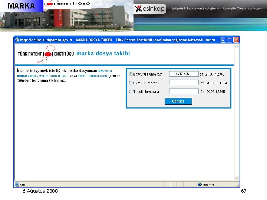Click the Evrak Numarası input field
The height and width of the screenshot is (200, 267).
pos(184,83)
